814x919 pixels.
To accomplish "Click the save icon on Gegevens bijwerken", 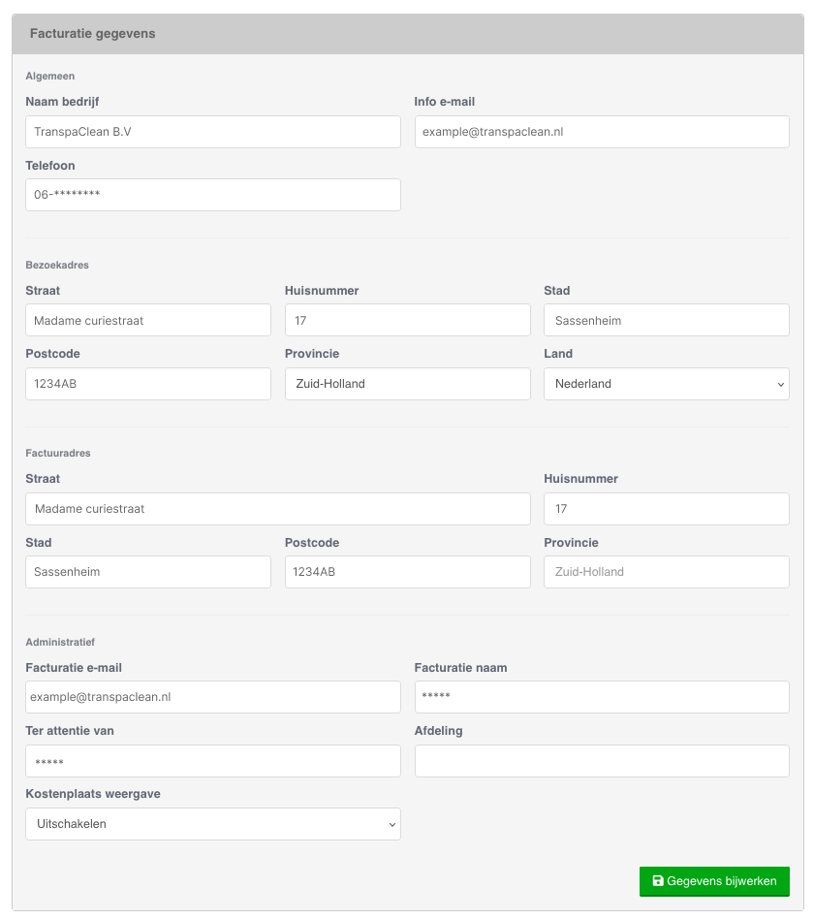I will pyautogui.click(x=658, y=881).
